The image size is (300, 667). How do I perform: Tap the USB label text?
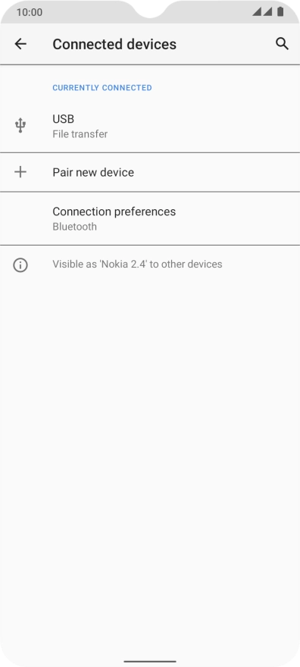pyautogui.click(x=64, y=119)
